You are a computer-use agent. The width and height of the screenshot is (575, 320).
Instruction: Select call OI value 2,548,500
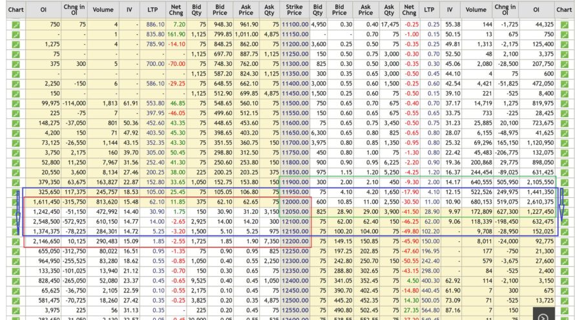47,222
